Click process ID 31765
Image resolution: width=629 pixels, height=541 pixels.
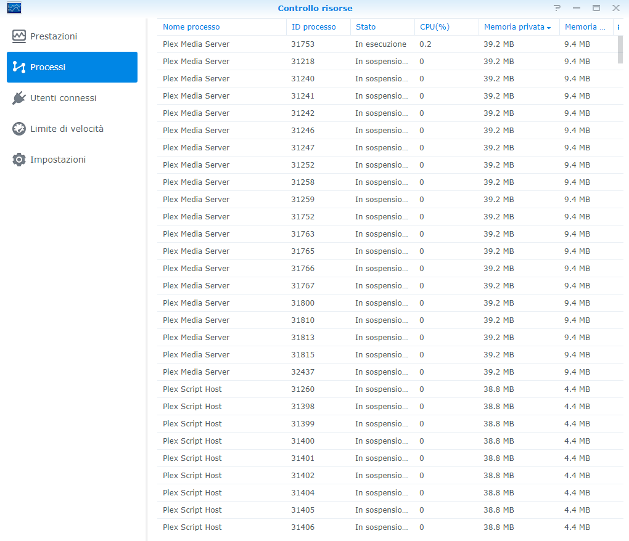303,251
